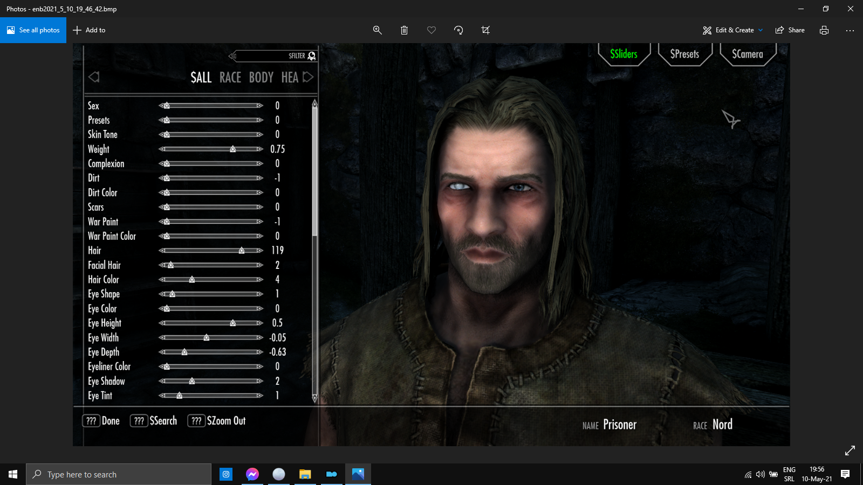Open the crop tool icon
The image size is (863, 485).
[485, 30]
